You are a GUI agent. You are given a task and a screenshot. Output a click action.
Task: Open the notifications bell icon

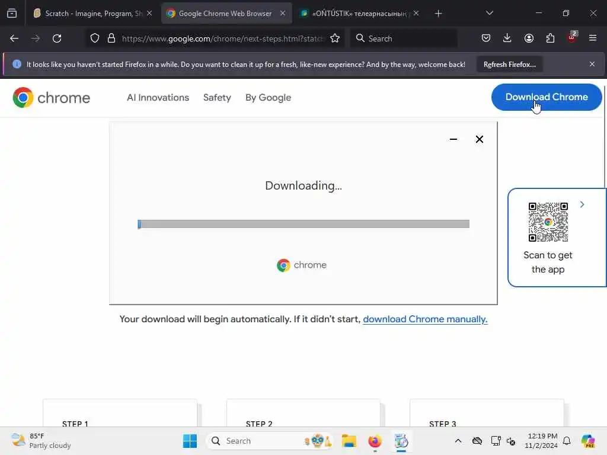[567, 441]
